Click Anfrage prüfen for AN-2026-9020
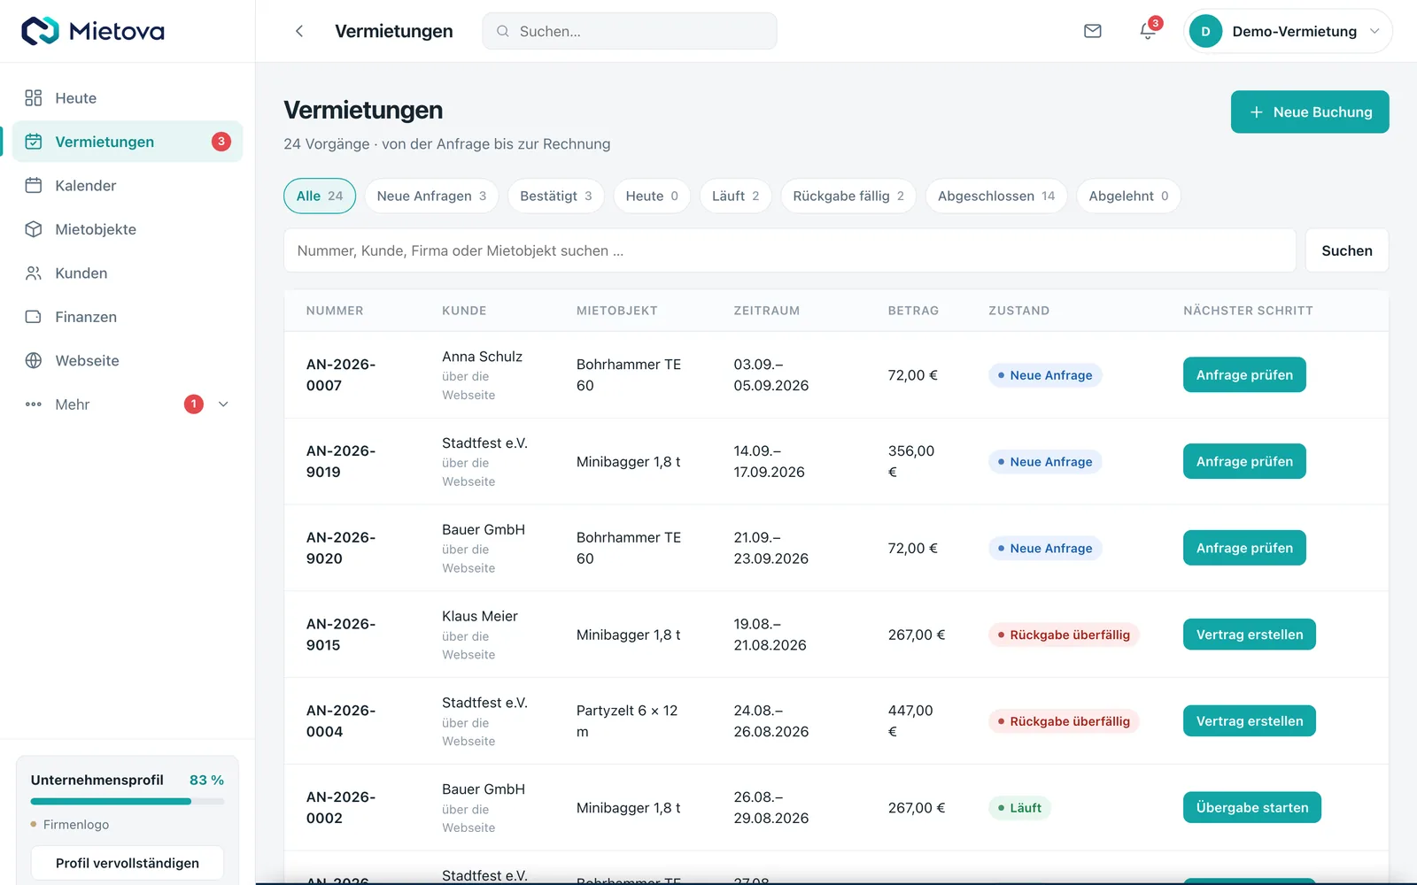 [x=1244, y=549]
